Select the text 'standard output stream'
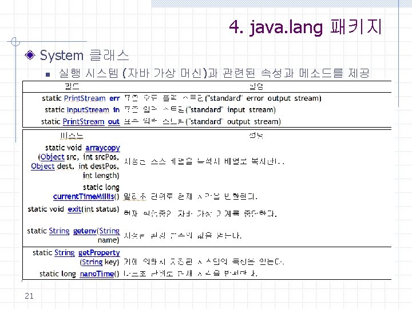 coord(233,122)
